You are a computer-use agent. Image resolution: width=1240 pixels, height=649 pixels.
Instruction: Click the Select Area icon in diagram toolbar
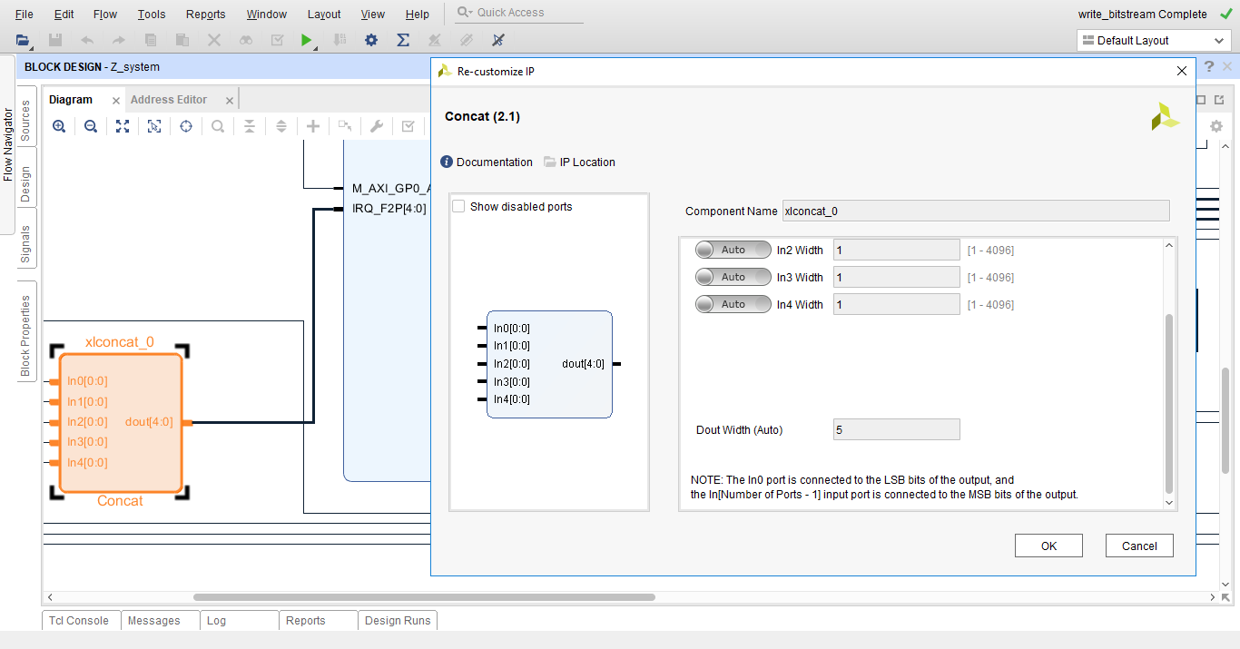point(154,126)
